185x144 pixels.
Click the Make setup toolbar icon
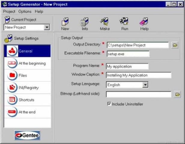click(x=105, y=22)
